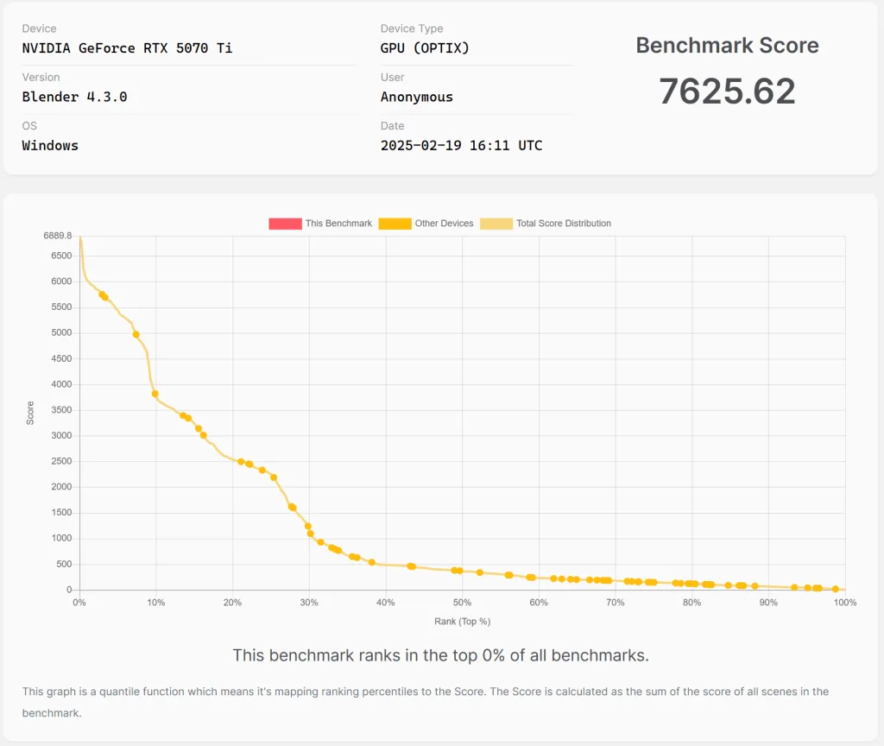The image size is (884, 746).
Task: Click the quantile function description paragraph
Action: tap(426, 702)
